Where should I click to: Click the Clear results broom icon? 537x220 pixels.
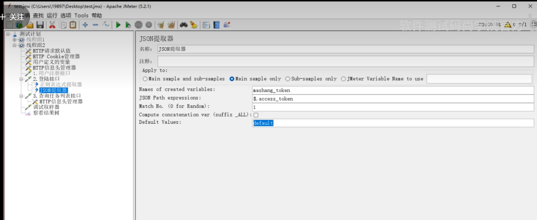pos(161,25)
